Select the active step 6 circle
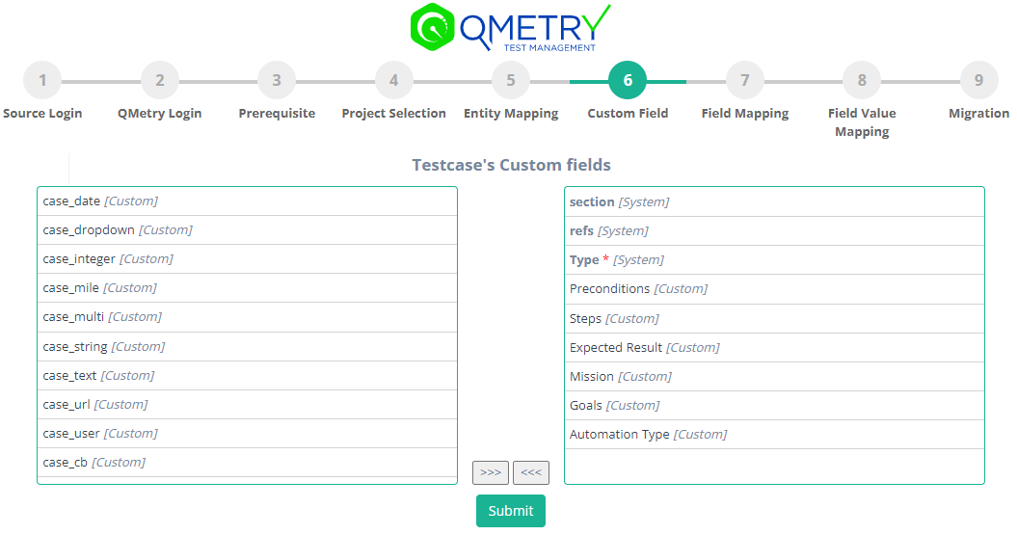 (x=628, y=80)
